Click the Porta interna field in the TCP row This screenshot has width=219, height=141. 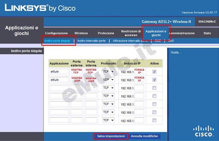coord(91,71)
